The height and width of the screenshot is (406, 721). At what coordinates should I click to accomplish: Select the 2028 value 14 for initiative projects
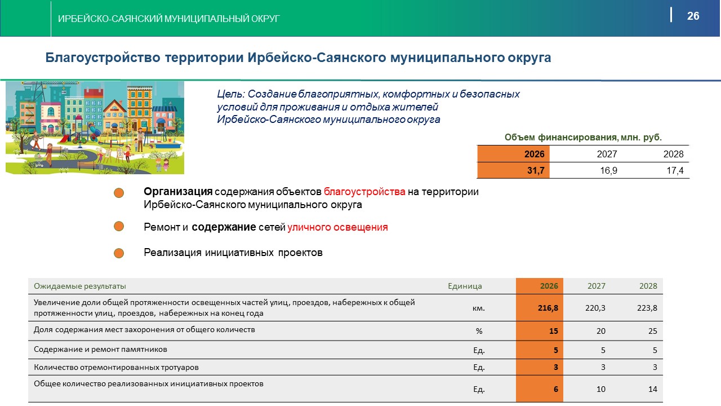click(652, 389)
